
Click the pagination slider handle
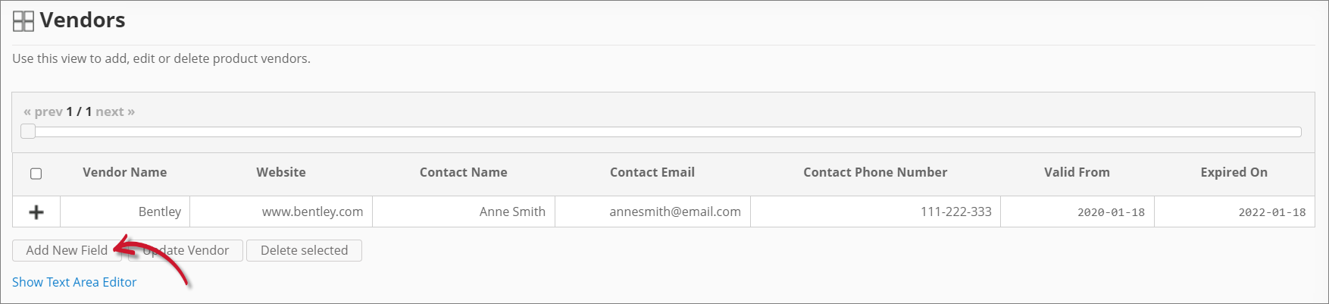(x=28, y=131)
